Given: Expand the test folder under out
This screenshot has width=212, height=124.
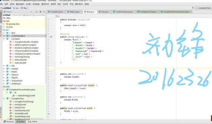Looking at the screenshot, I should click(4, 27).
